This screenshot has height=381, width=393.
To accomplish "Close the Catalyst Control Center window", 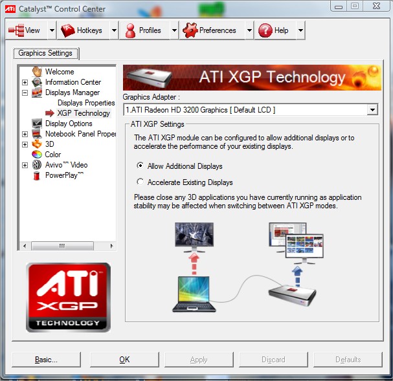I will point(376,6).
